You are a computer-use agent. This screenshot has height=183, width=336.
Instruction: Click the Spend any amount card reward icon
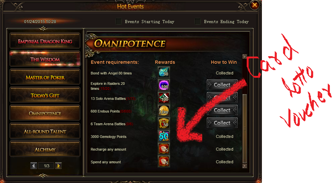[164, 161]
